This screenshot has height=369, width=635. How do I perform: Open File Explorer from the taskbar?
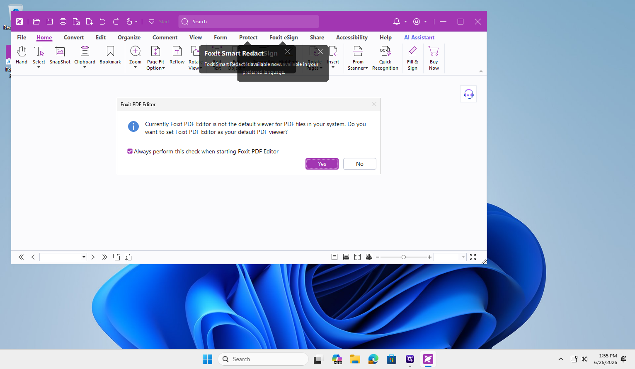pos(355,359)
